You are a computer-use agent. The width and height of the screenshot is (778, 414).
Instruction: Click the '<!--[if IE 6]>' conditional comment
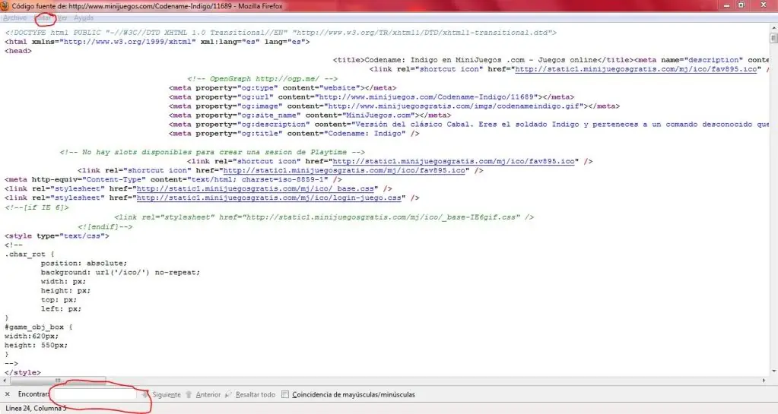tap(37, 207)
